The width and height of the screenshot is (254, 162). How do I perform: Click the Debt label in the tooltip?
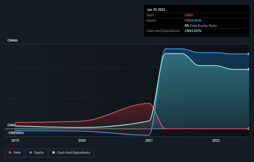click(150, 15)
